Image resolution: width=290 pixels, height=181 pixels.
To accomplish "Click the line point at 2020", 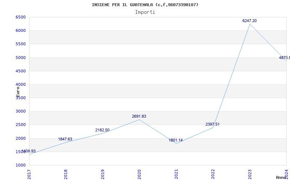I will 139,119.
